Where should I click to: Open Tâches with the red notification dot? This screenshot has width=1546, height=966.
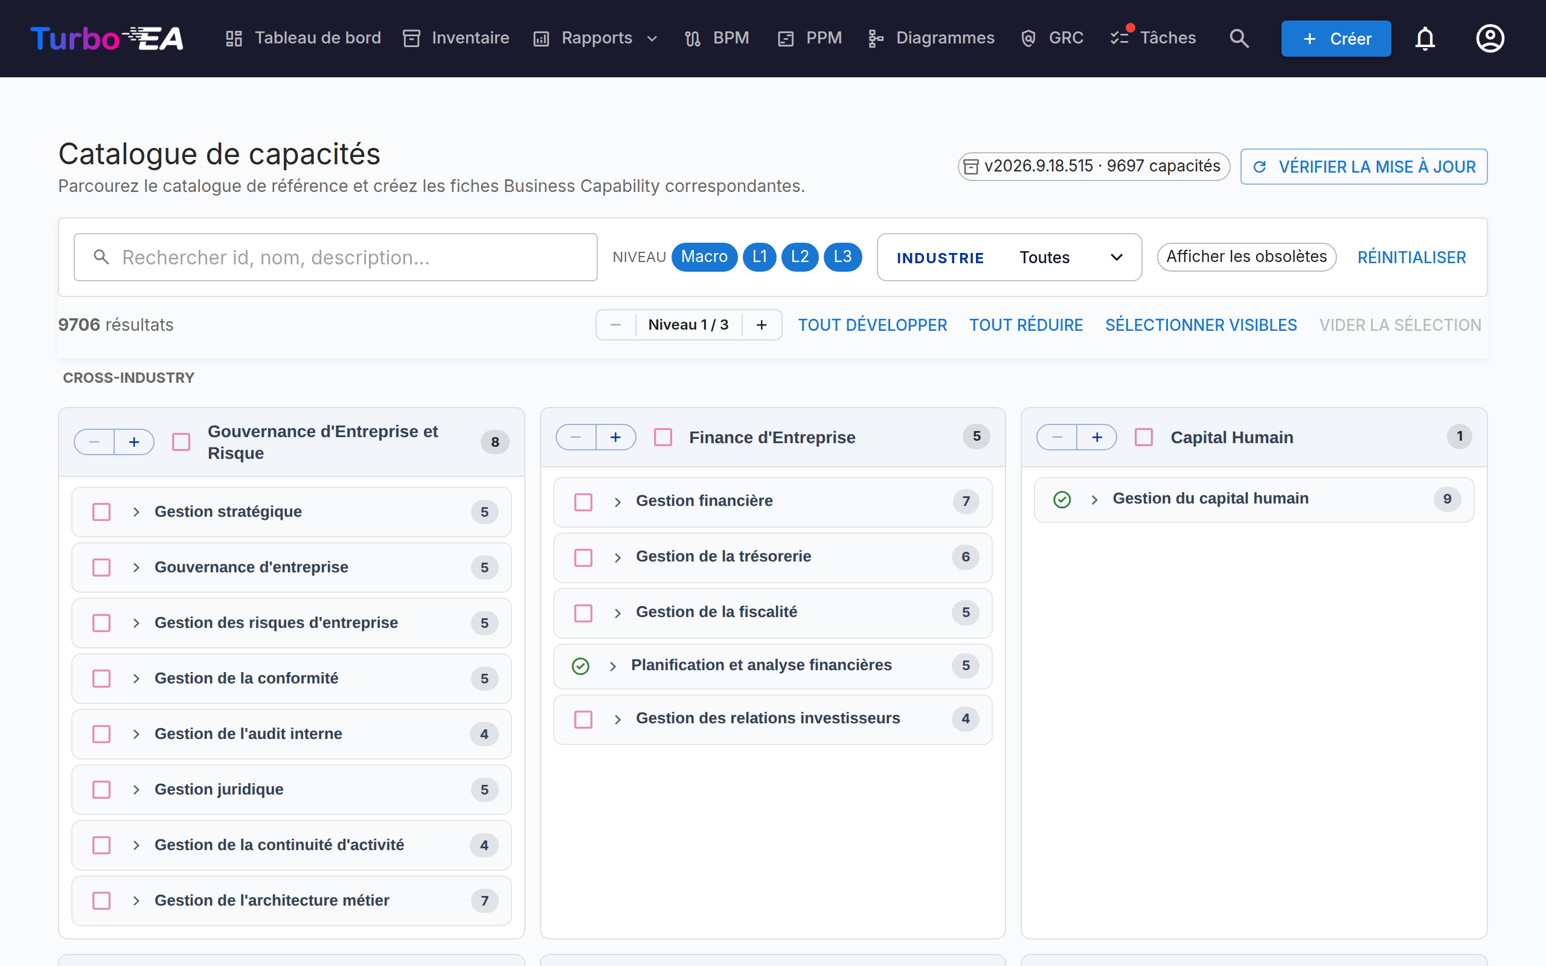tap(1153, 37)
